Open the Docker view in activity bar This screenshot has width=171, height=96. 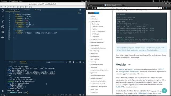point(3,37)
